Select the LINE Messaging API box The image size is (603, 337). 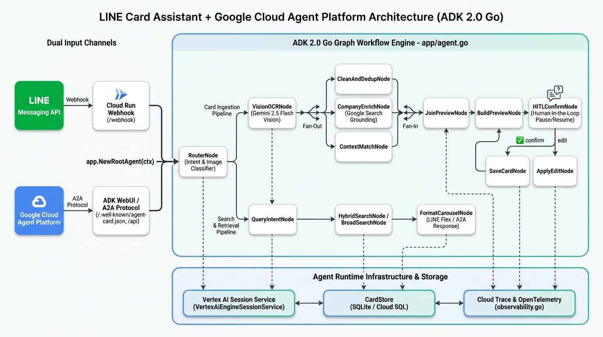[x=39, y=105]
